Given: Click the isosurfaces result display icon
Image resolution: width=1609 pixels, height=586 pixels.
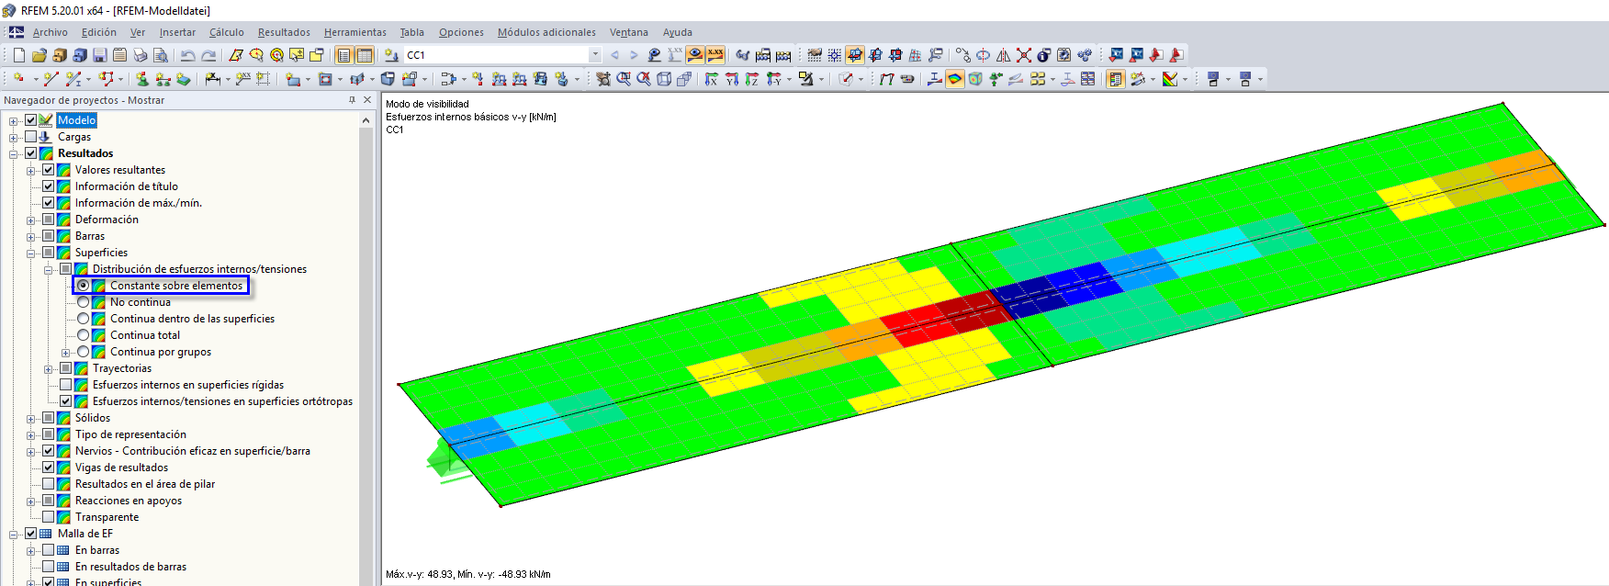Looking at the screenshot, I should point(955,79).
